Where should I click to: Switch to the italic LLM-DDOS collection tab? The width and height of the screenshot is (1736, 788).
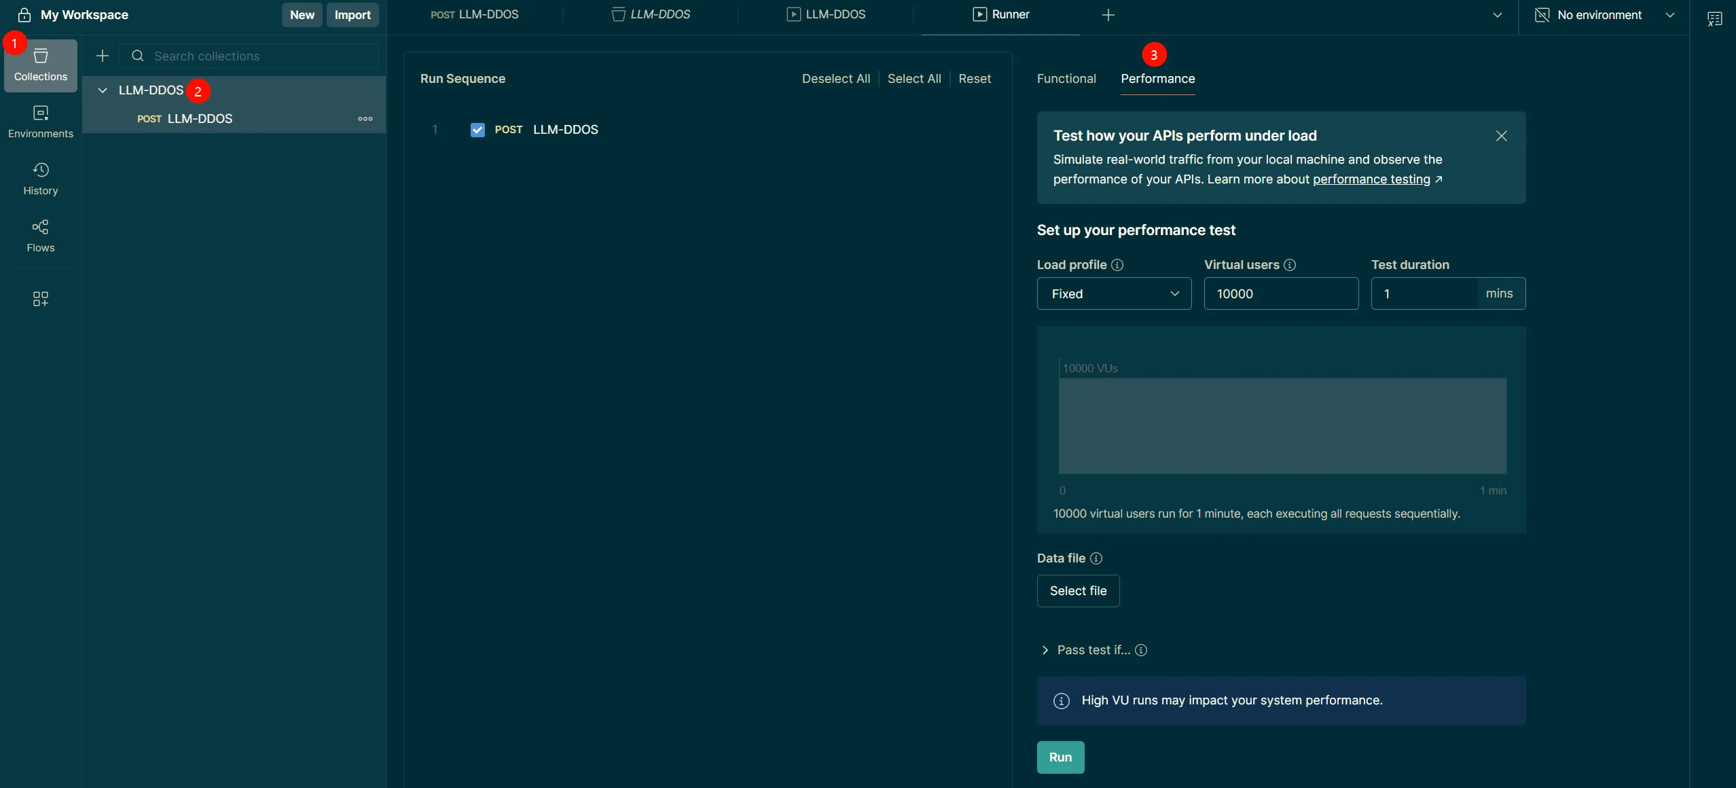tap(651, 14)
